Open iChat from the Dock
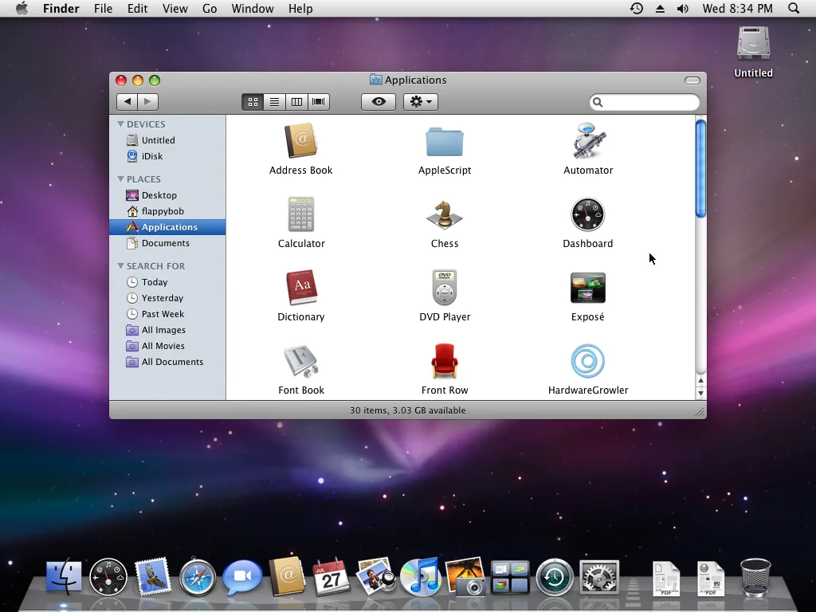The width and height of the screenshot is (816, 612). [x=242, y=577]
